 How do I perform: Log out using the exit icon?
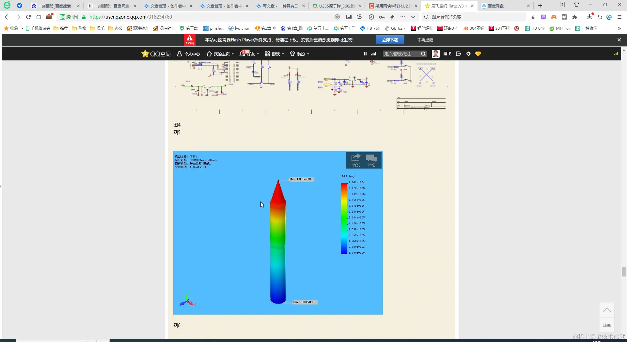point(459,54)
